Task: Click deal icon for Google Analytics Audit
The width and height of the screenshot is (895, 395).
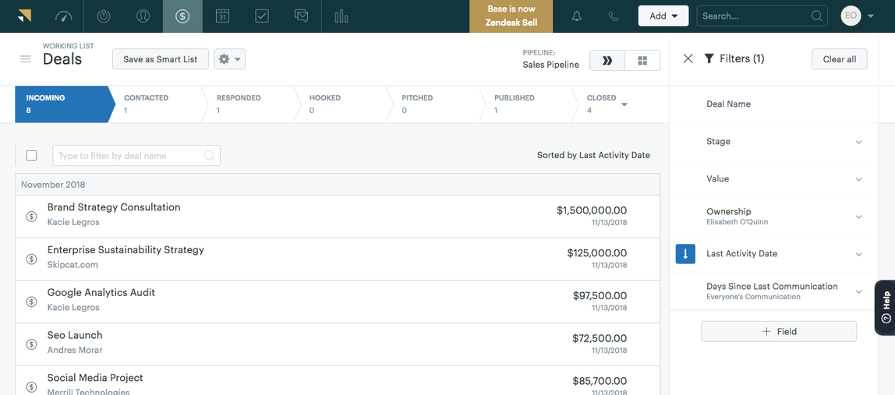Action: (x=32, y=302)
